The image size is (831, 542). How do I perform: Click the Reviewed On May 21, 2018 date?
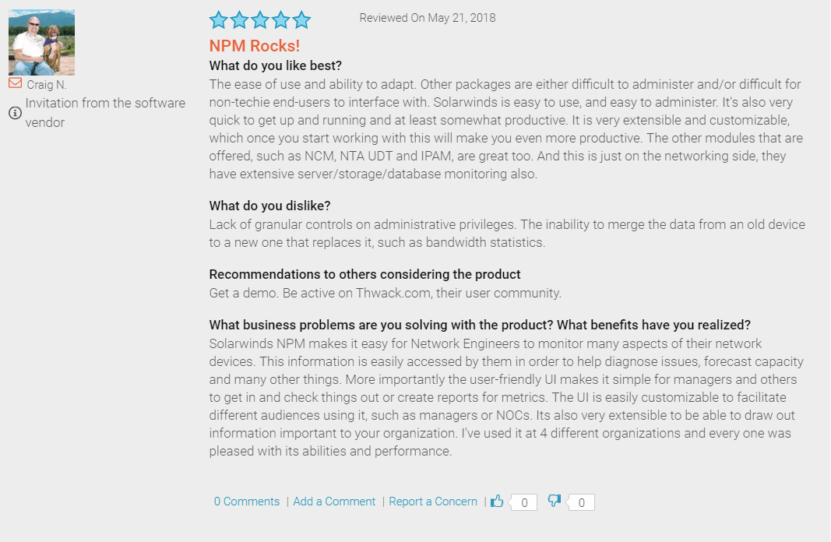(x=427, y=18)
